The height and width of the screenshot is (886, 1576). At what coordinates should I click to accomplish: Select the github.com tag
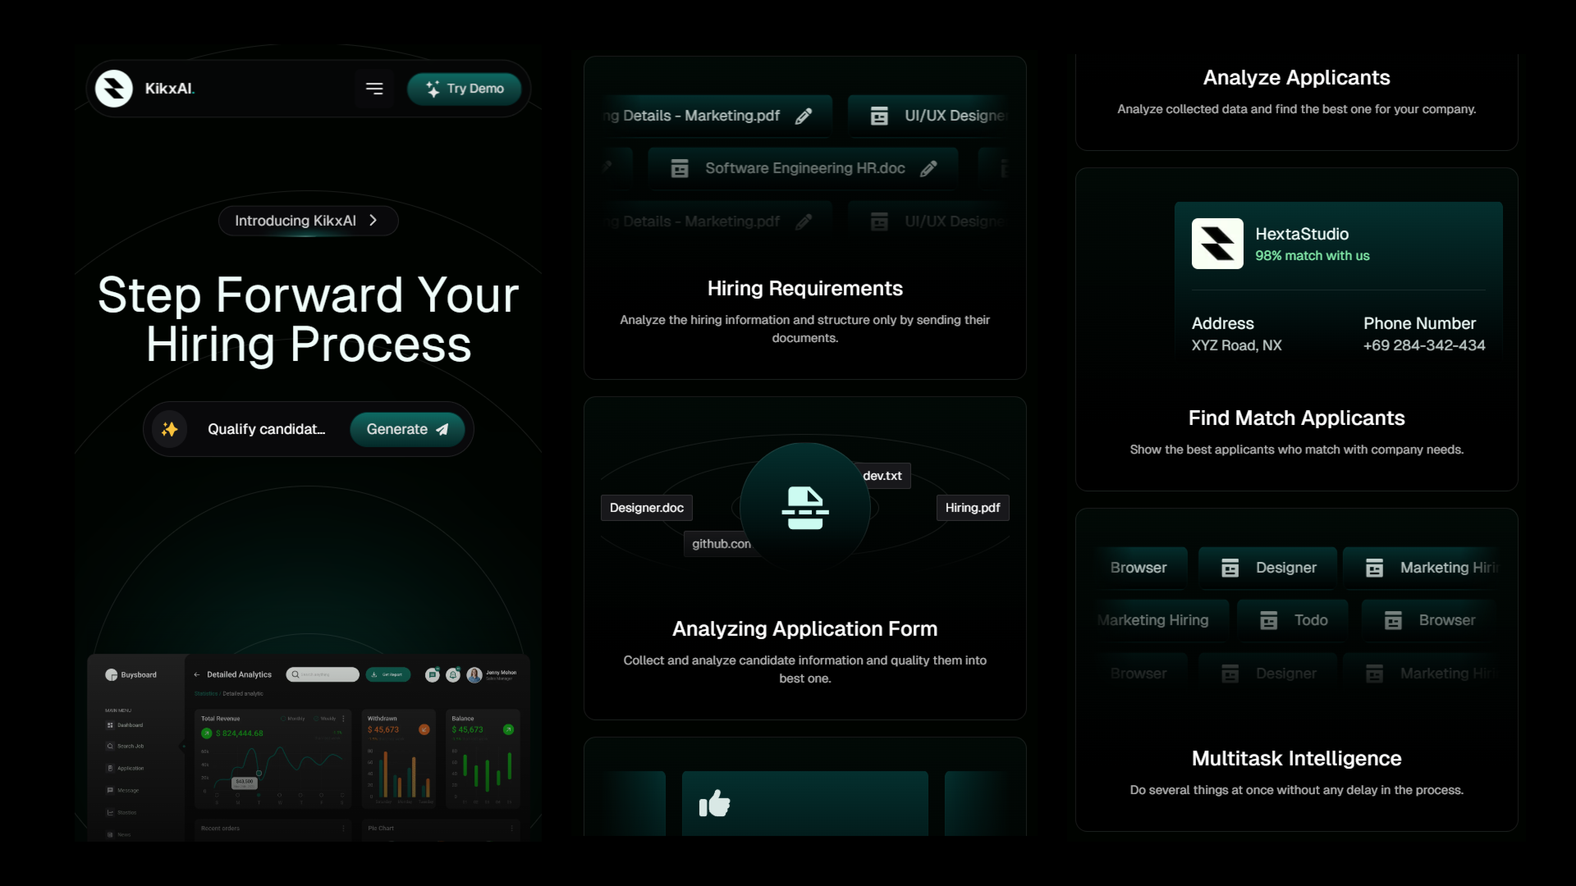[x=721, y=543]
